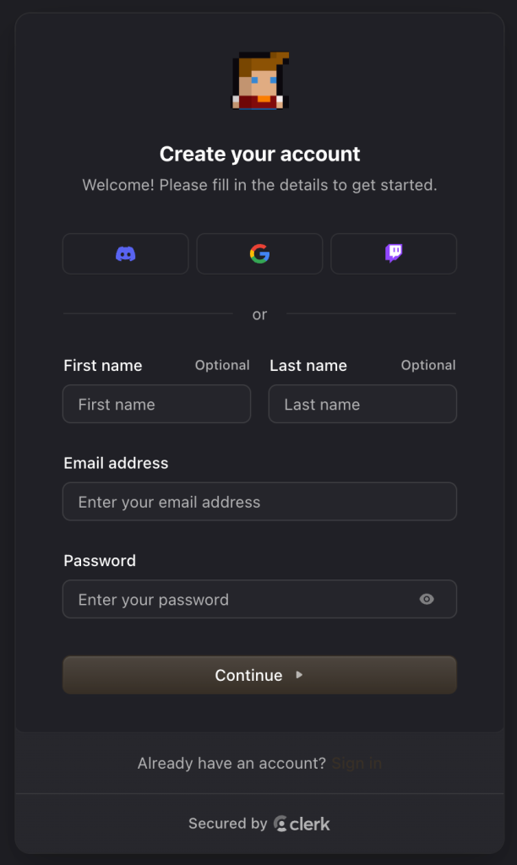Viewport: 517px width, 865px height.
Task: Select the email address input field
Action: (x=259, y=502)
